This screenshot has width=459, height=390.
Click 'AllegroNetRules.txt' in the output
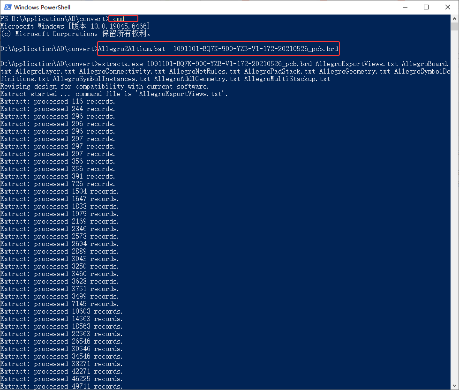tap(204, 71)
